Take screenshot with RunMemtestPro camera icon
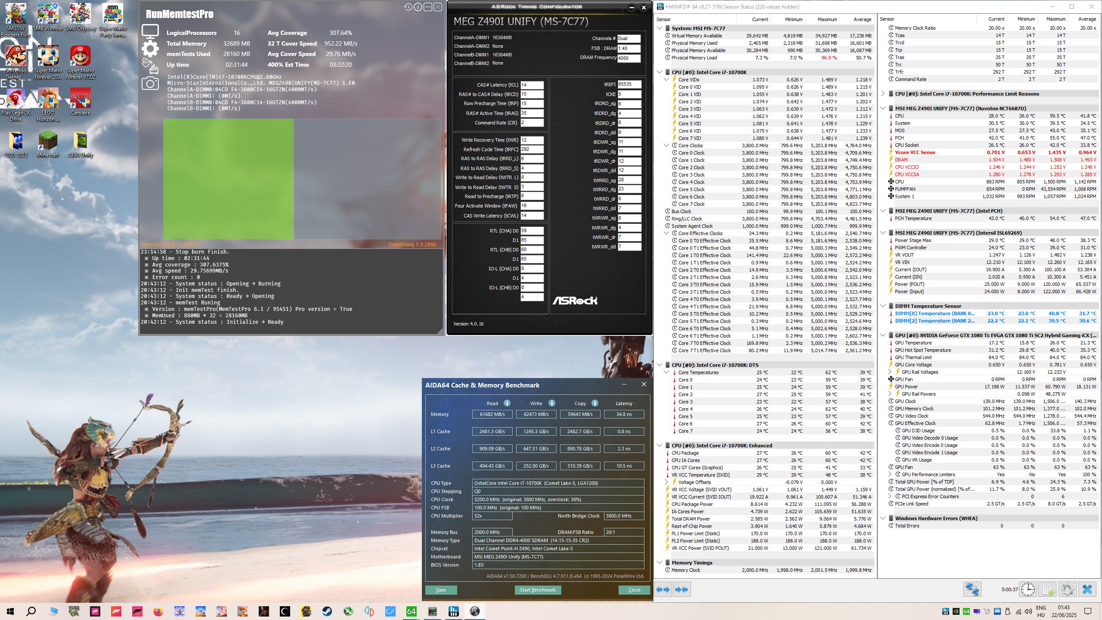1102x620 pixels. pyautogui.click(x=150, y=83)
